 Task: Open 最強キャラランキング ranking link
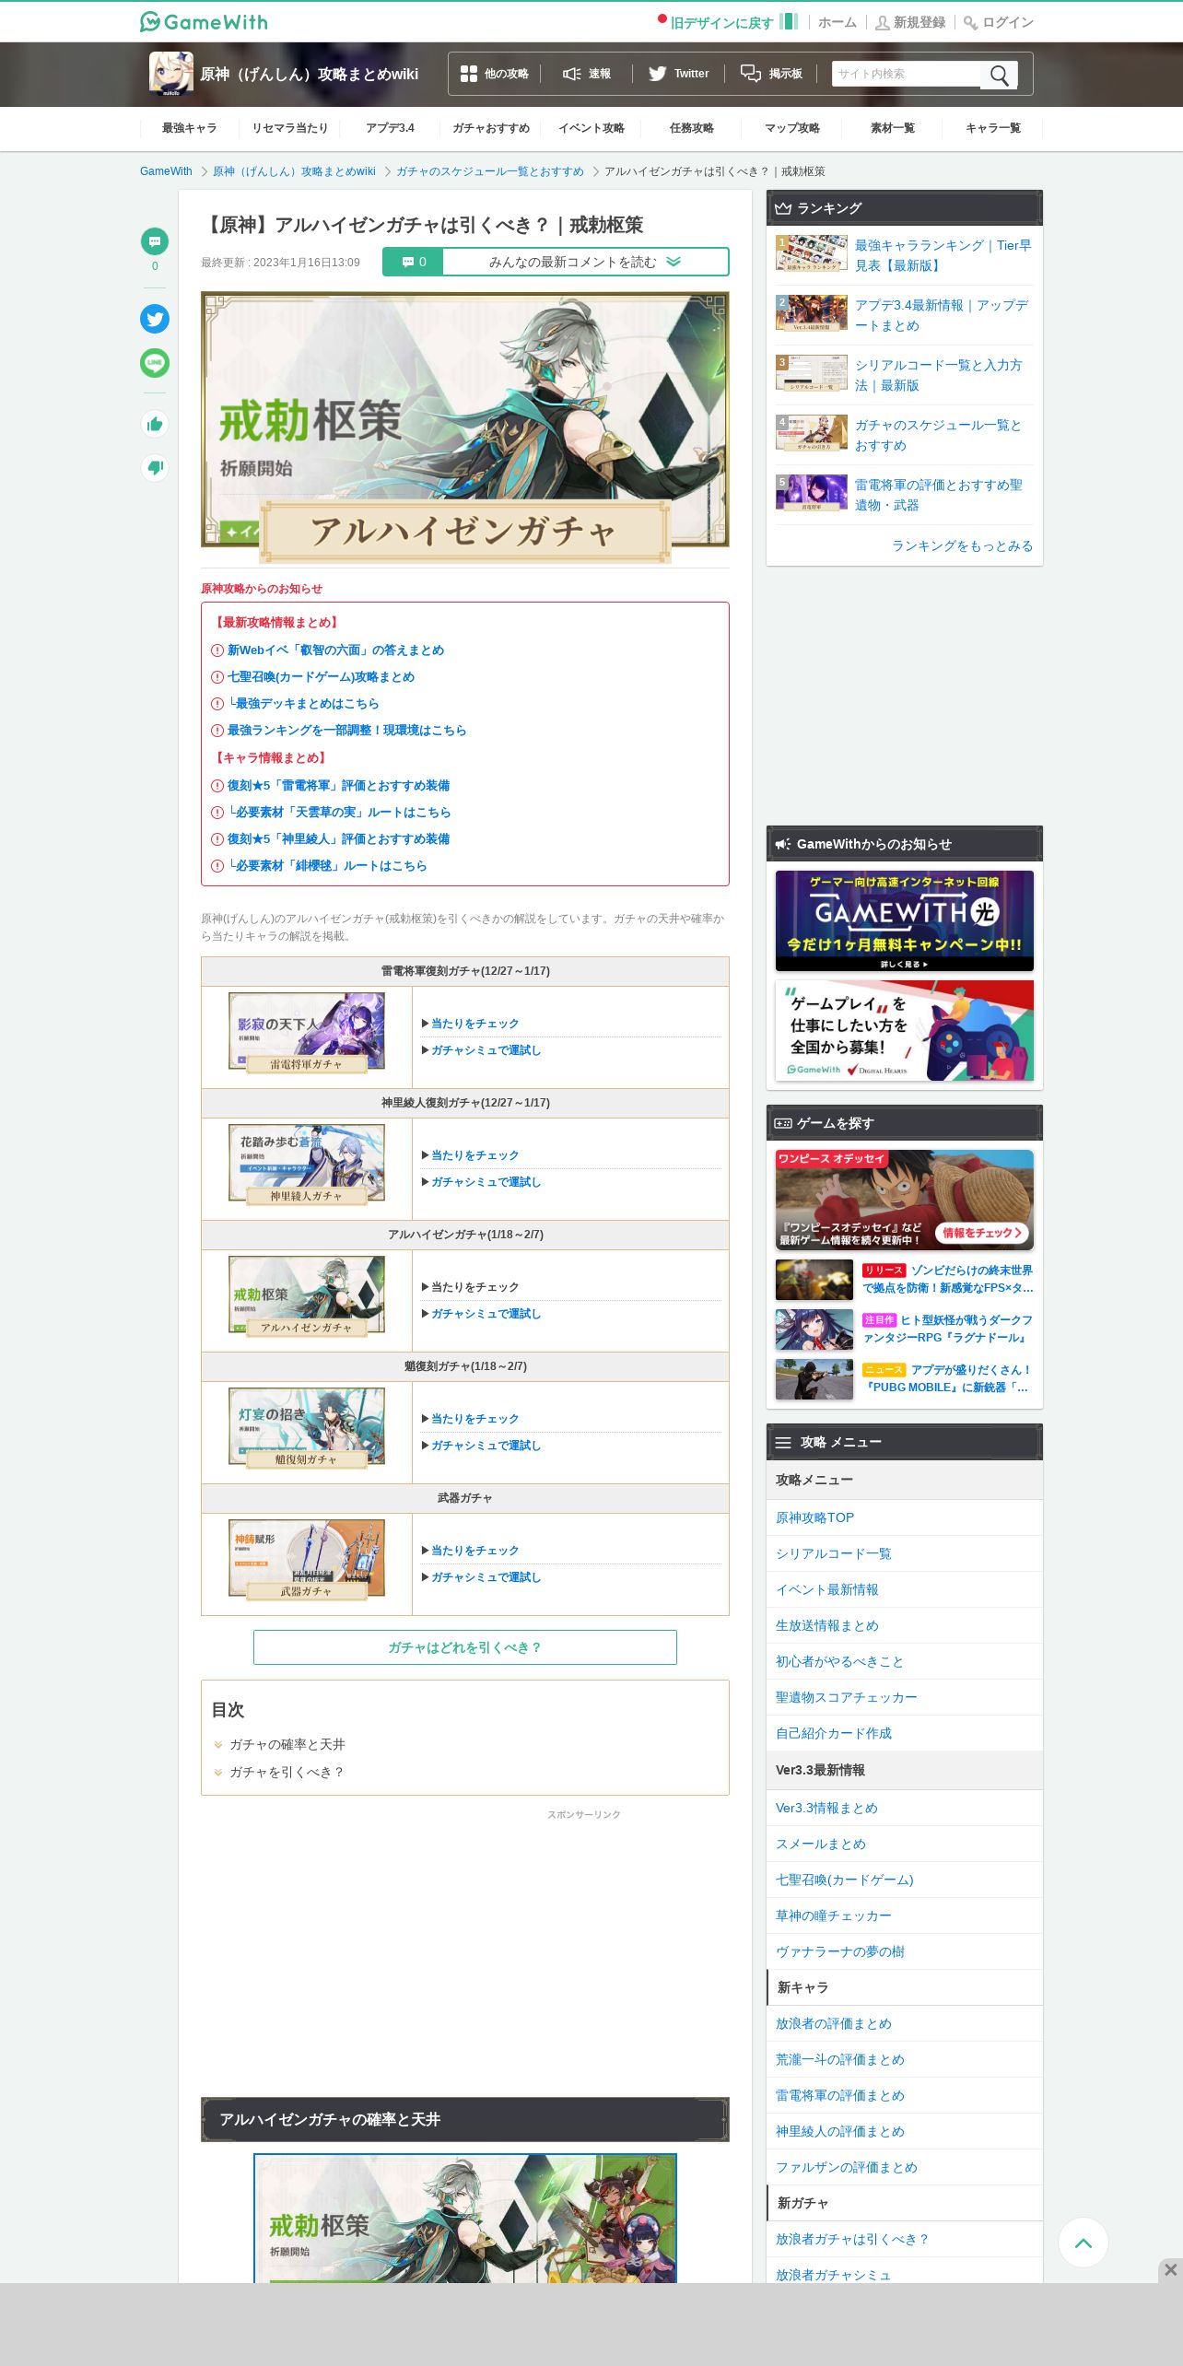point(943,255)
